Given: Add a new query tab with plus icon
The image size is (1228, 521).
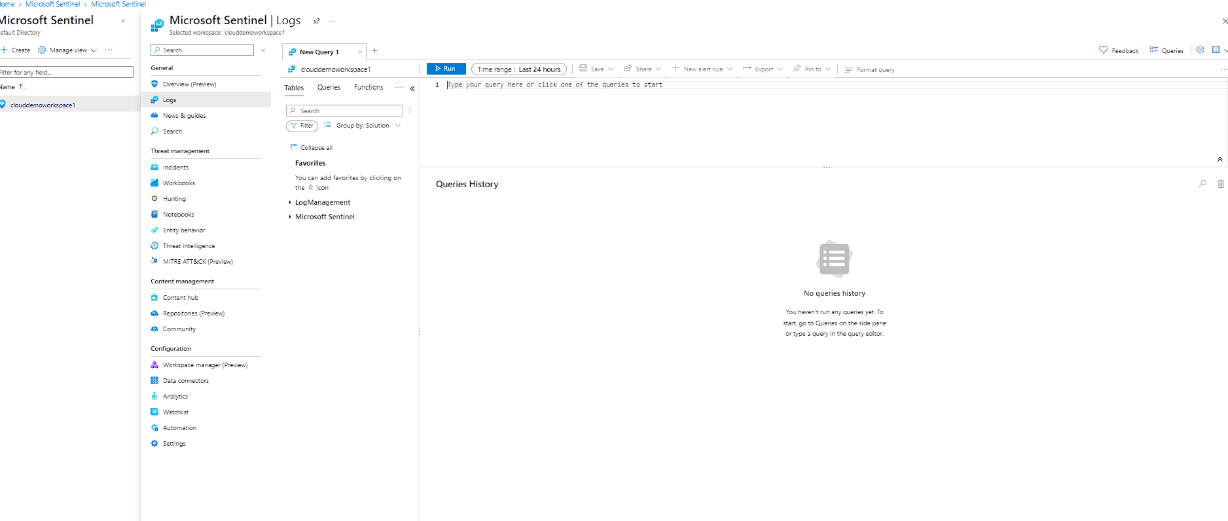Looking at the screenshot, I should pyautogui.click(x=374, y=51).
